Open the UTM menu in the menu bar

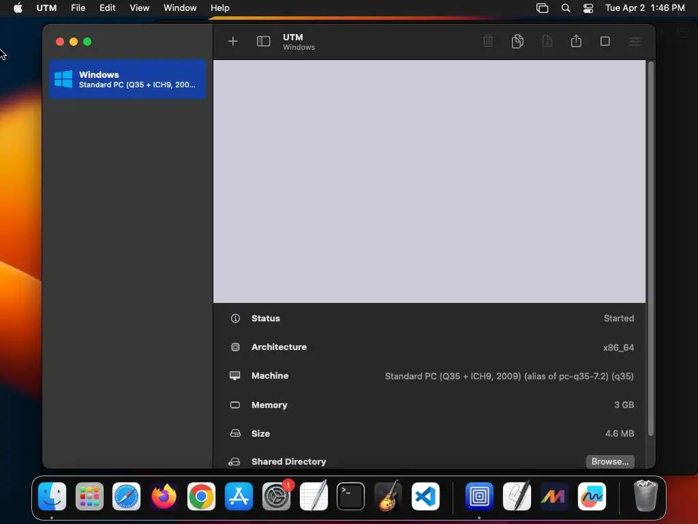(46, 8)
